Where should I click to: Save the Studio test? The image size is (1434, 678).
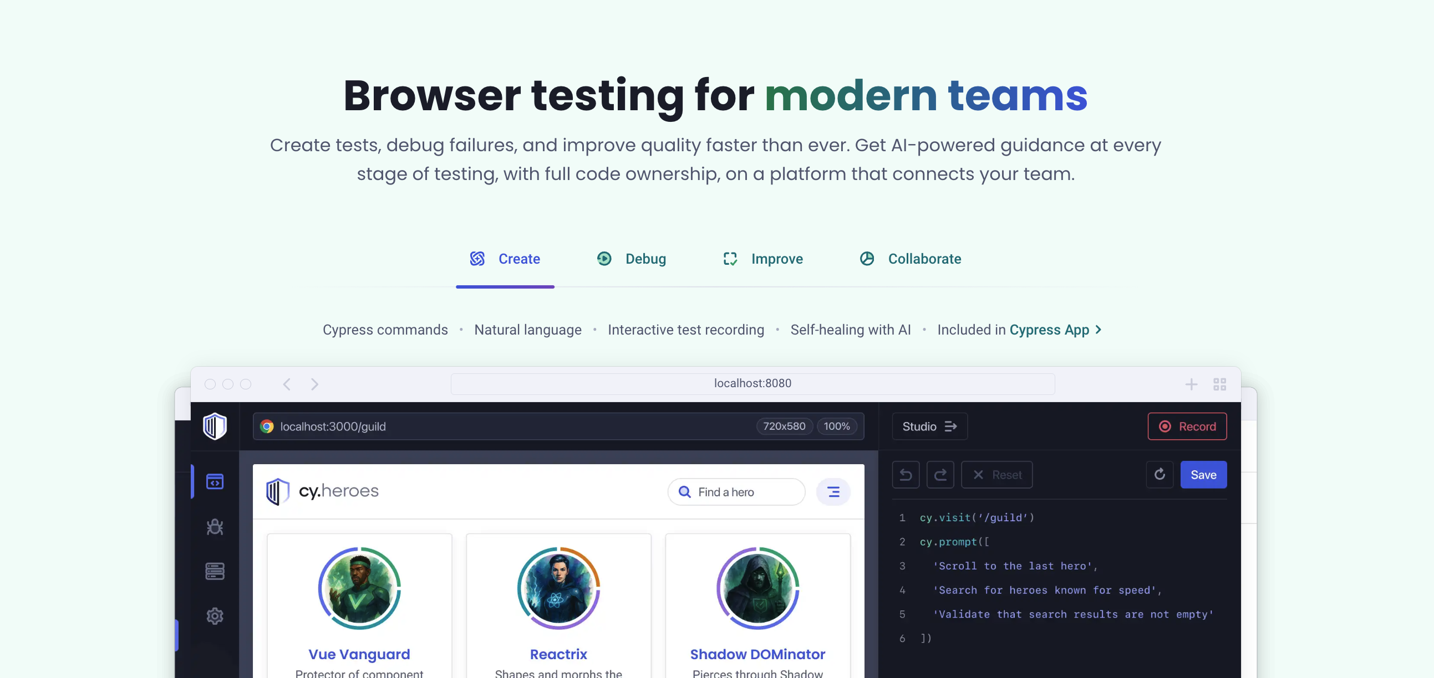1203,475
